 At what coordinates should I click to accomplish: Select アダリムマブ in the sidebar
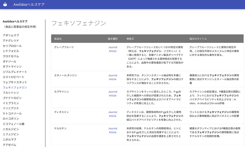click(x=11, y=35)
